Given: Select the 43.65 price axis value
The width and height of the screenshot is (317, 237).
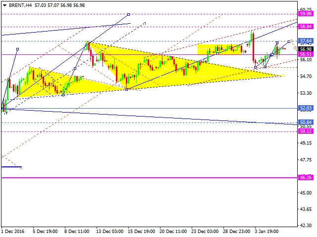Looking at the screenshot, I should pyautogui.click(x=306, y=209).
